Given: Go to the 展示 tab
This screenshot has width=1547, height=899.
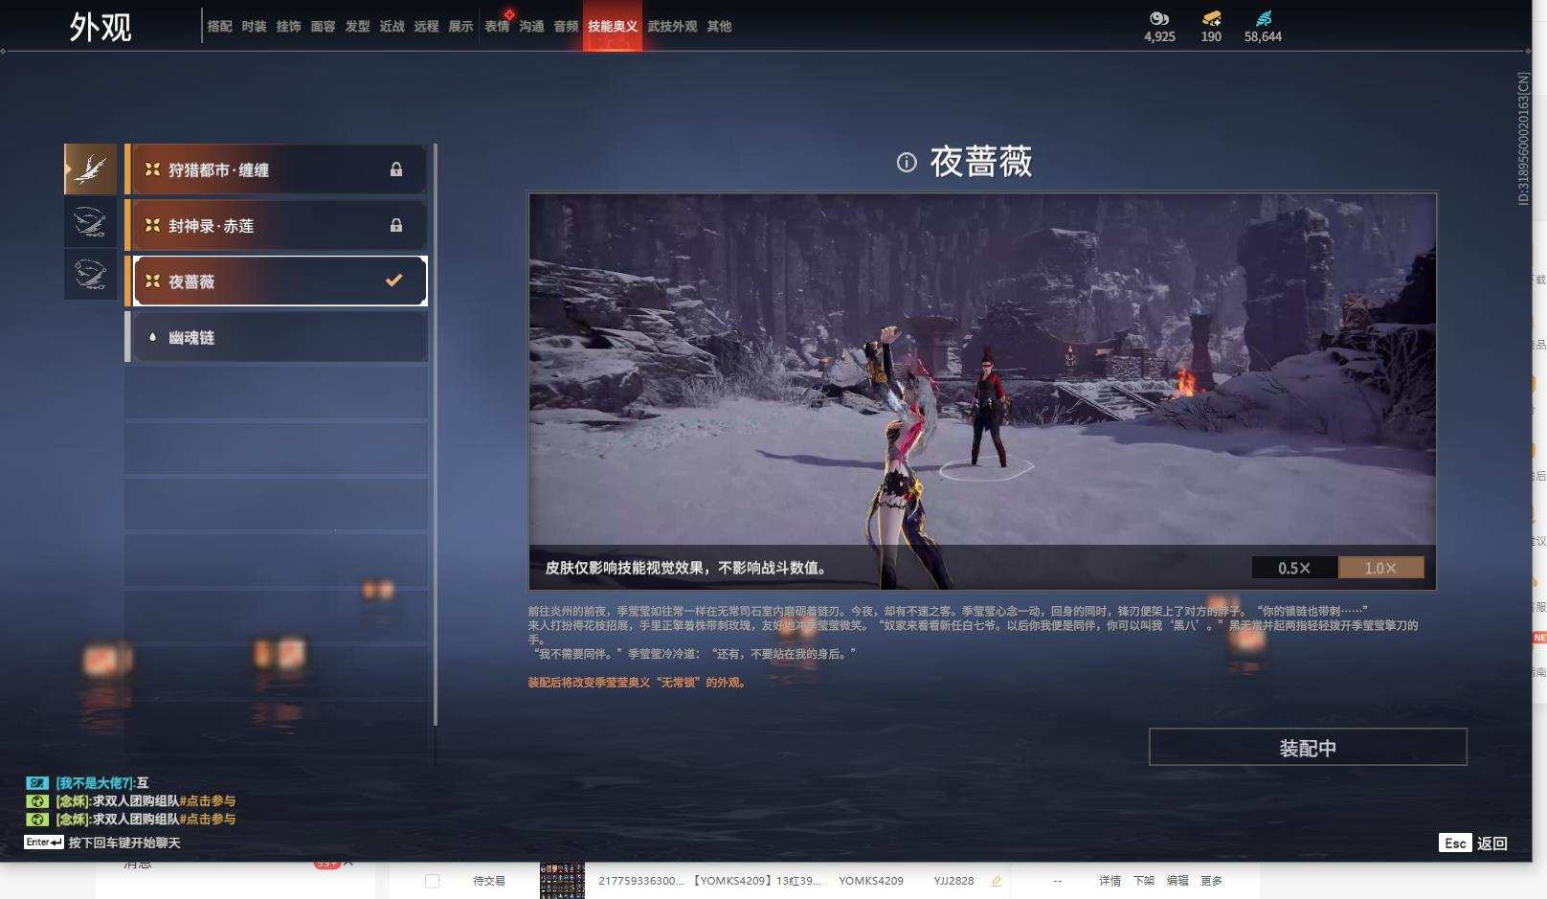Looking at the screenshot, I should click(461, 26).
